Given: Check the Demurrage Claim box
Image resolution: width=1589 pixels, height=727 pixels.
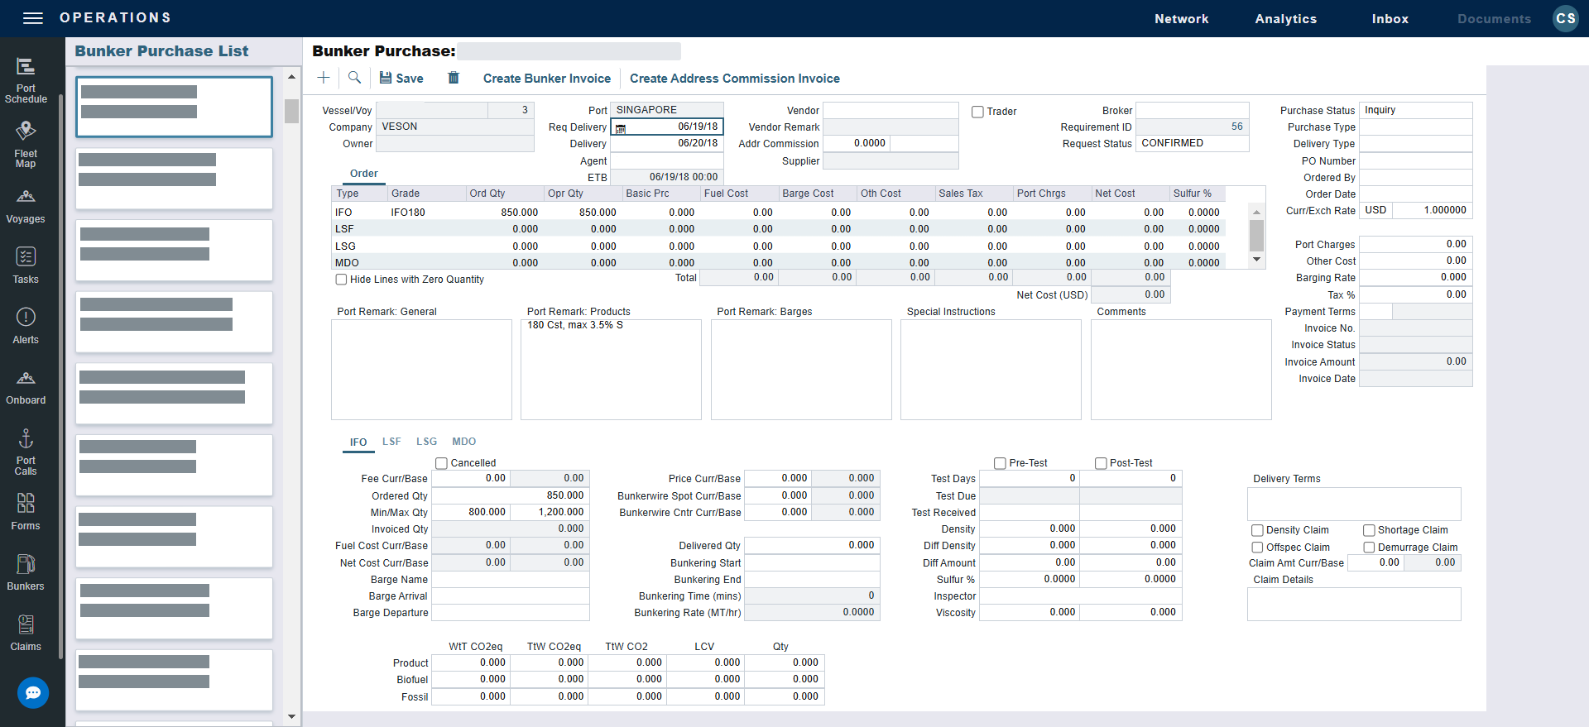Looking at the screenshot, I should (1369, 548).
